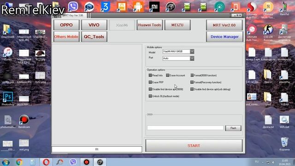
Task: Enable the Erase Account checkbox
Action: [x=167, y=75]
